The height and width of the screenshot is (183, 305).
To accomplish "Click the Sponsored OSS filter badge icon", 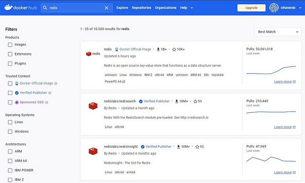I will [17, 102].
